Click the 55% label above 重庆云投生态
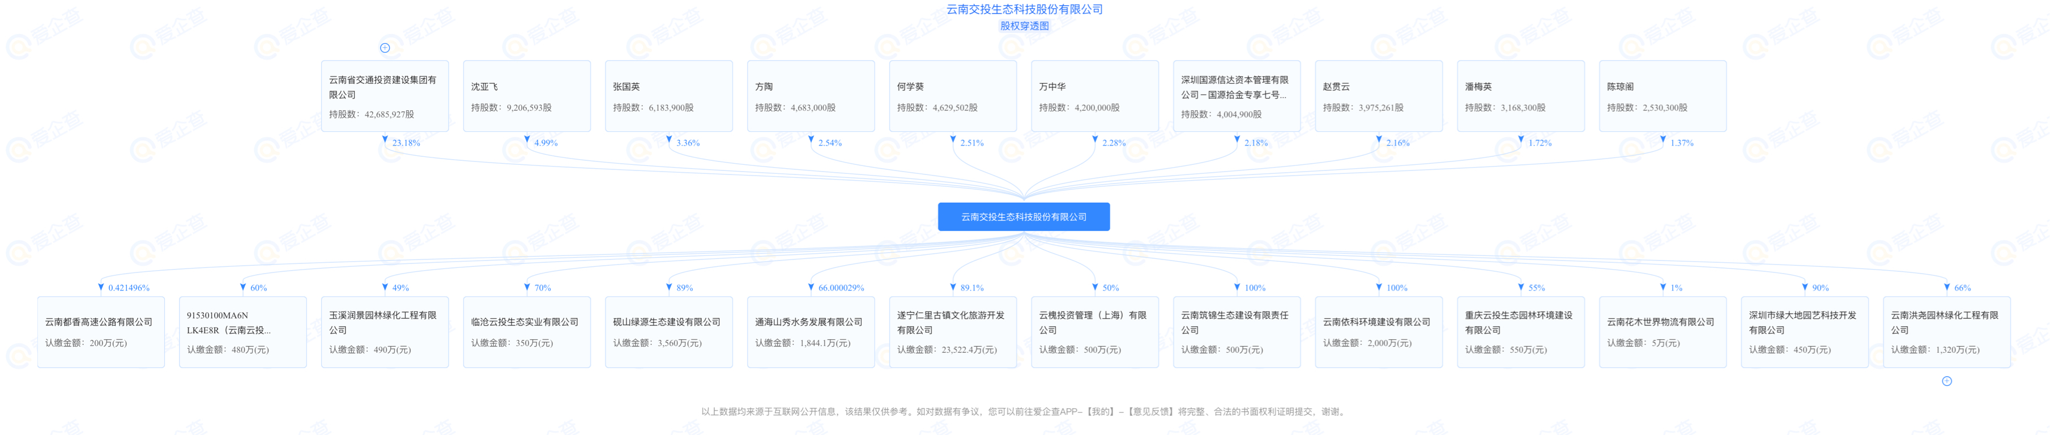The image size is (2050, 435). pyautogui.click(x=1537, y=288)
